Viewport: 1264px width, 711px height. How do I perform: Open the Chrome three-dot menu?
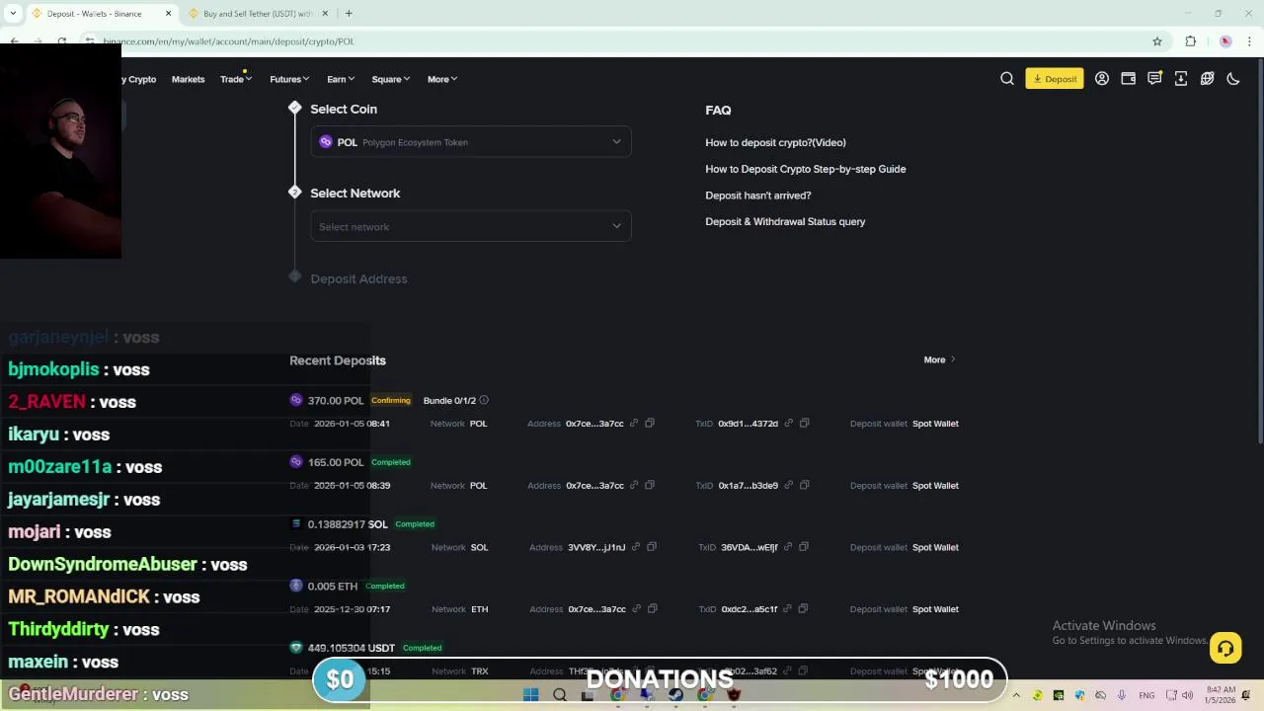coord(1249,41)
